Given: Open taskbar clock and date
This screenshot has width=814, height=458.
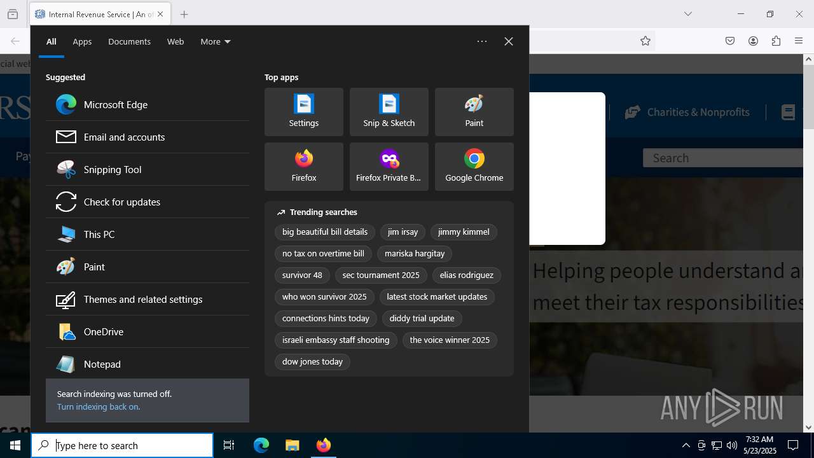Looking at the screenshot, I should pos(759,445).
